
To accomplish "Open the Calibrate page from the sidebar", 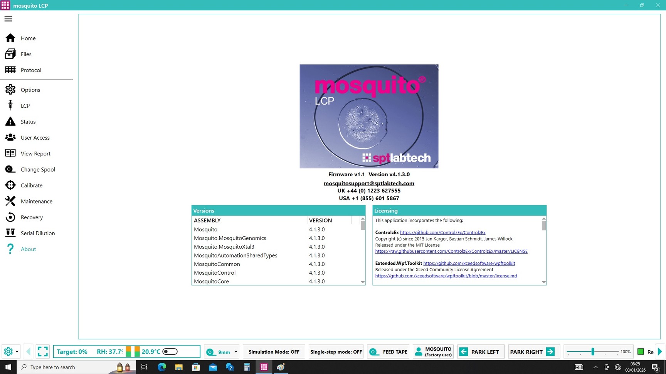I will tap(31, 185).
